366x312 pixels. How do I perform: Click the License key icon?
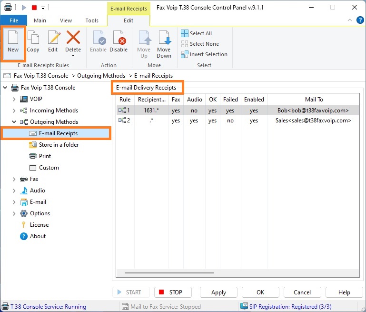tap(24, 225)
